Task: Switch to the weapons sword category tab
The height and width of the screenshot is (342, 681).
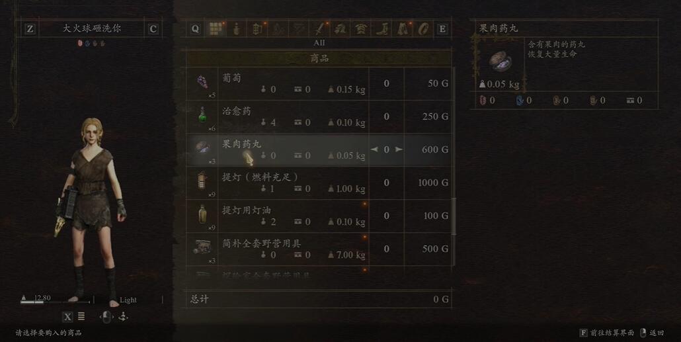Action: [319, 29]
